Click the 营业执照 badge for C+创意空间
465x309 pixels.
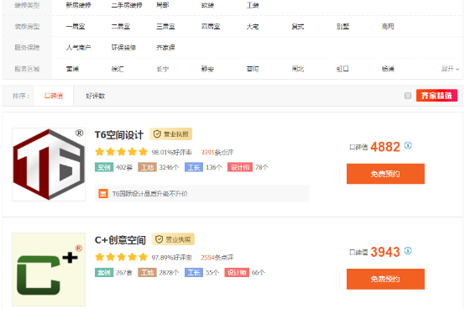(x=173, y=239)
